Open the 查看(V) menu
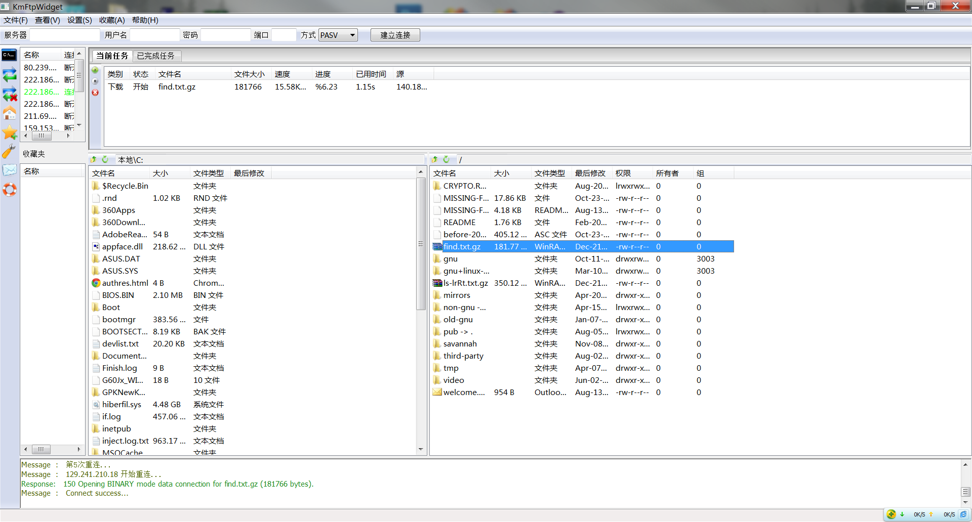This screenshot has width=972, height=522. click(48, 20)
